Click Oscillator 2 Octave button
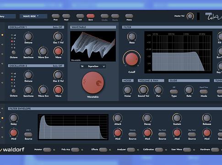This screenshot has width=222, height=165. pos(14,91)
